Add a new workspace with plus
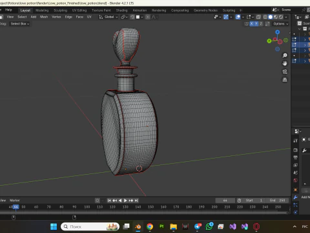Screen dimensions: 310x233 [241, 10]
